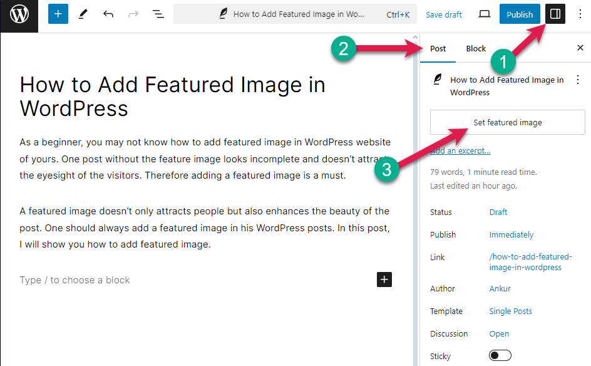Open the Immediately publish date picker

[x=511, y=234]
